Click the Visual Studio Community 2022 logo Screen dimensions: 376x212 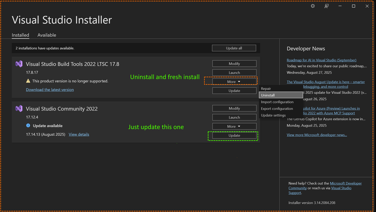tap(19, 109)
